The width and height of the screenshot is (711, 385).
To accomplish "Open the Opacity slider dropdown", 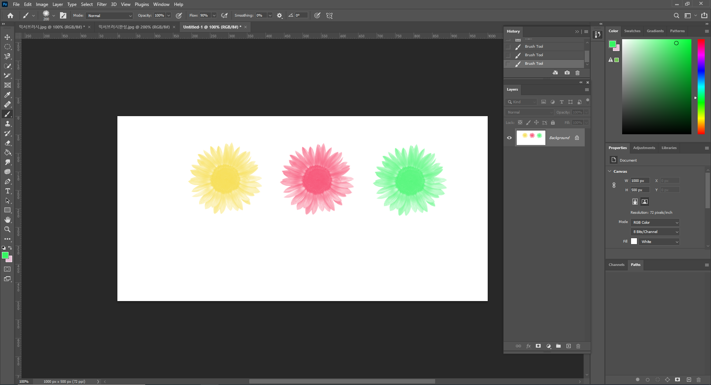I will [x=168, y=16].
